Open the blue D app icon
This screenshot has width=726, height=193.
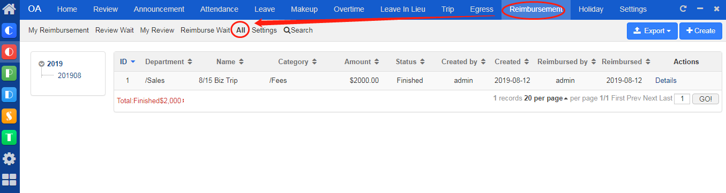pos(10,95)
